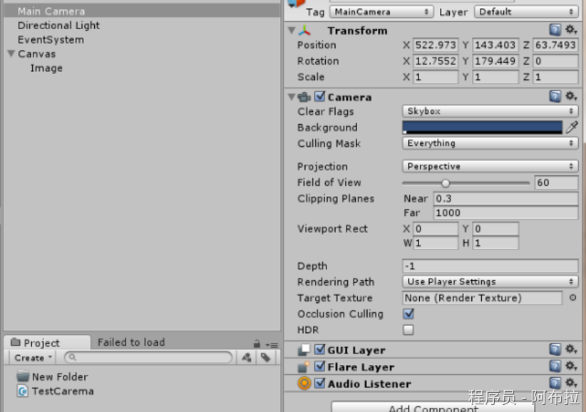Switch to the Project tab
This screenshot has height=412, width=586.
tap(41, 343)
